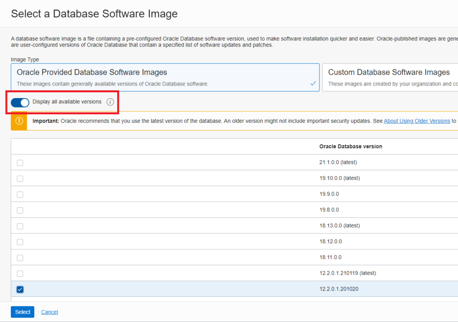Open the info icon beside Display all available versions
458x322 pixels.
click(110, 102)
